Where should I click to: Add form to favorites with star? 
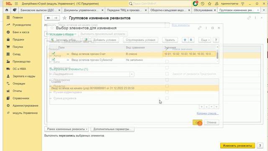tap(64, 18)
